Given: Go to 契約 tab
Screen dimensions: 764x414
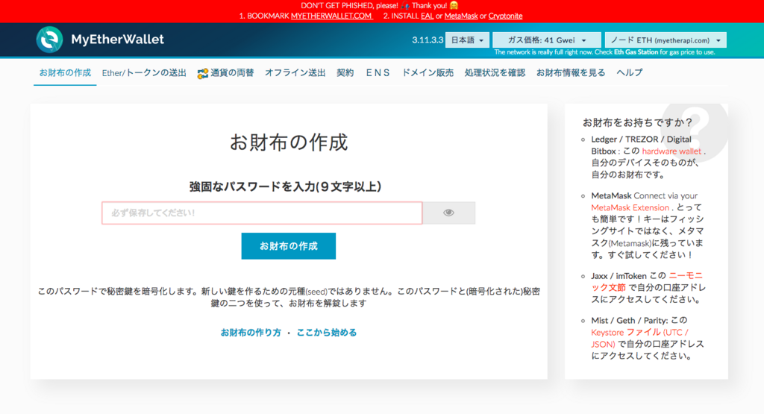Looking at the screenshot, I should coord(345,73).
